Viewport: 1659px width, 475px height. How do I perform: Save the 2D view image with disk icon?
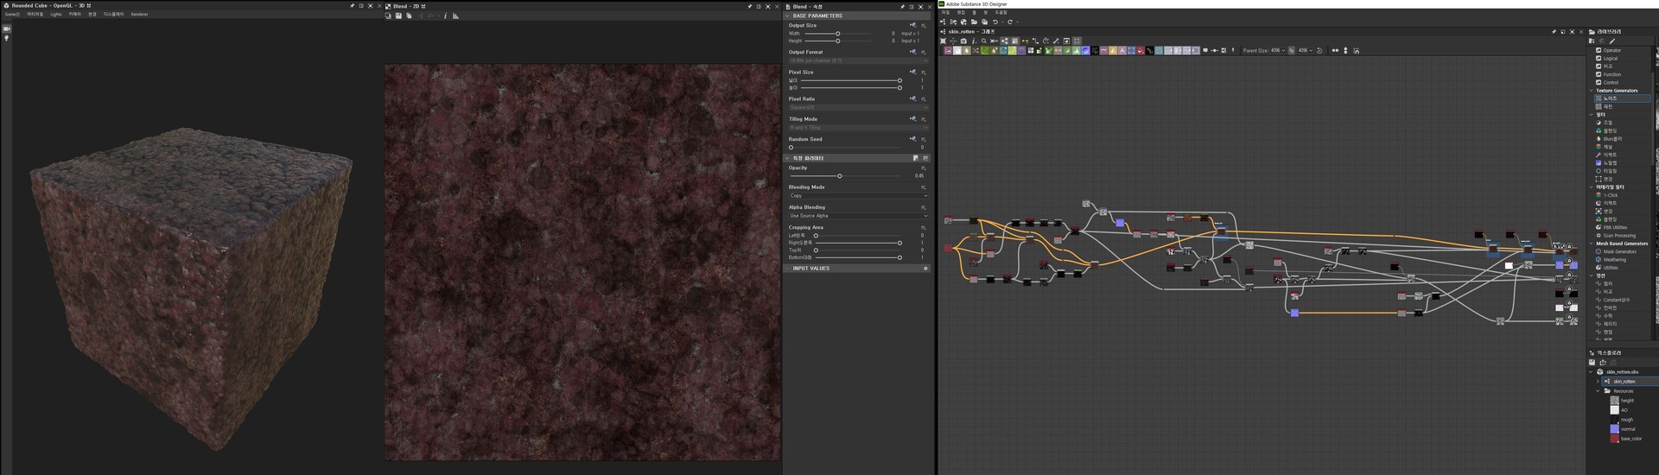click(398, 16)
